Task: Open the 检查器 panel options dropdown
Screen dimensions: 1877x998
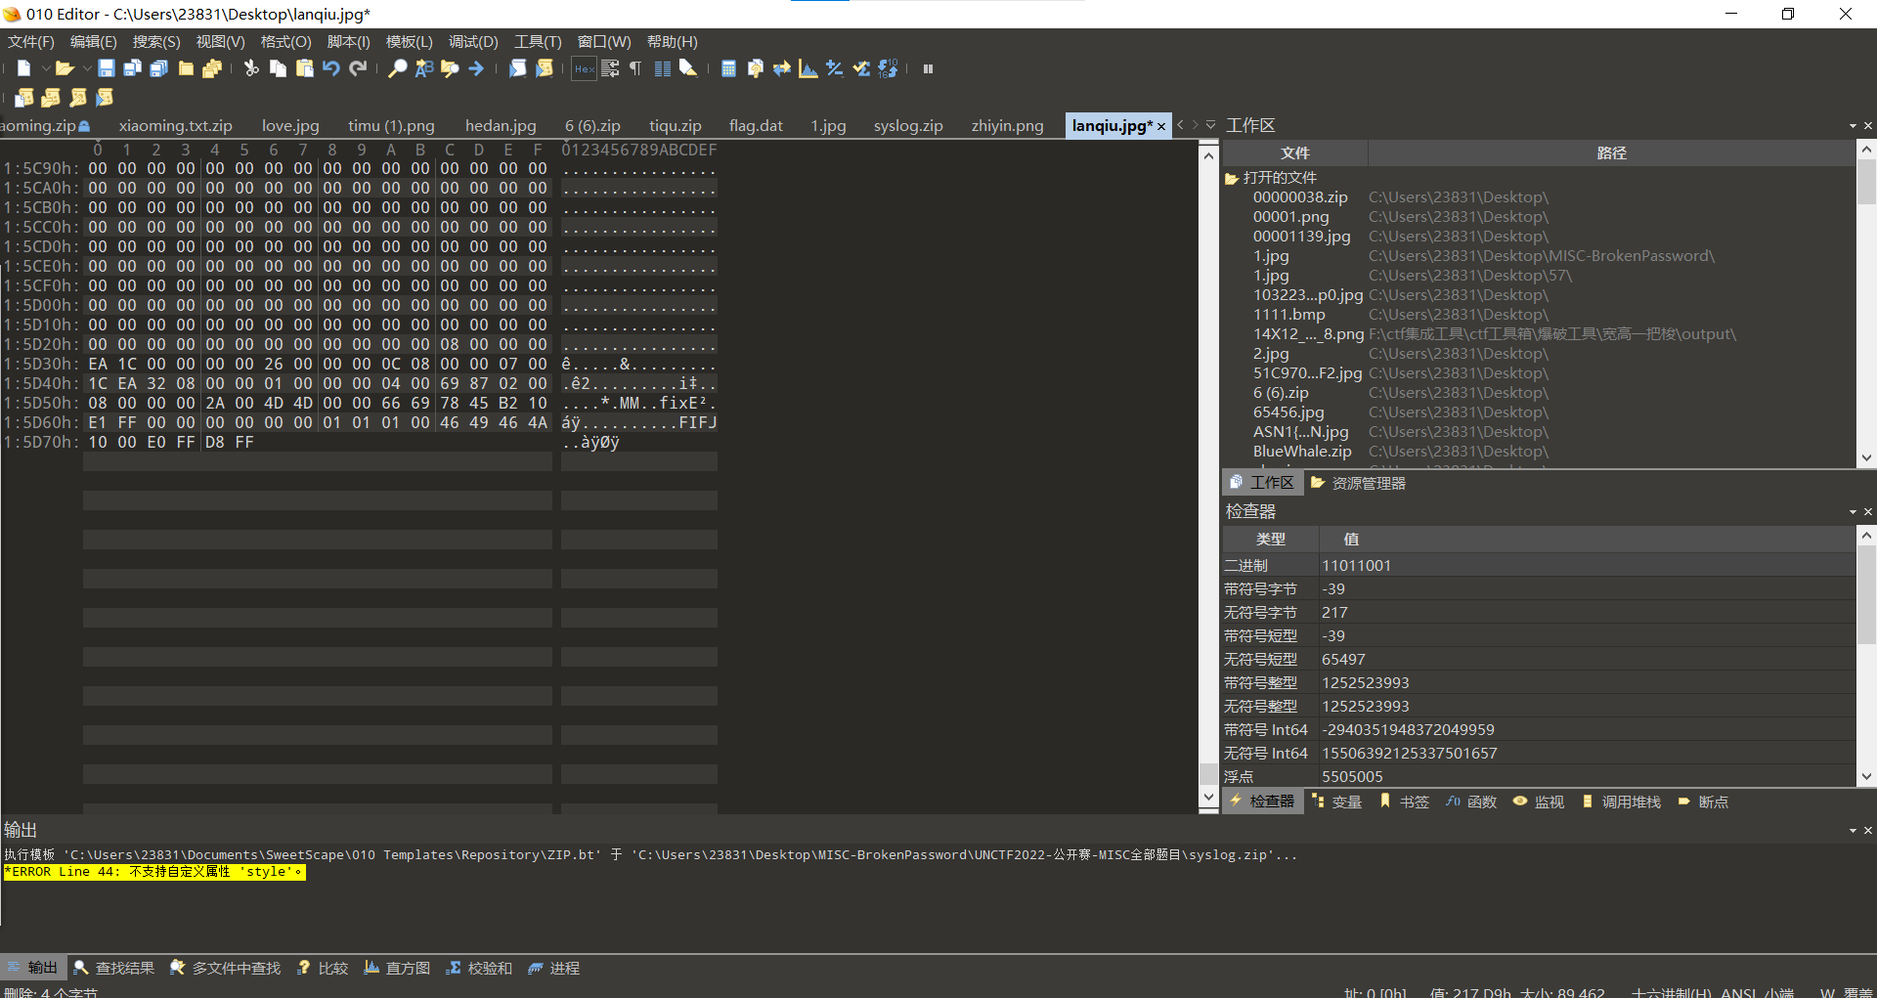Action: coord(1853,512)
